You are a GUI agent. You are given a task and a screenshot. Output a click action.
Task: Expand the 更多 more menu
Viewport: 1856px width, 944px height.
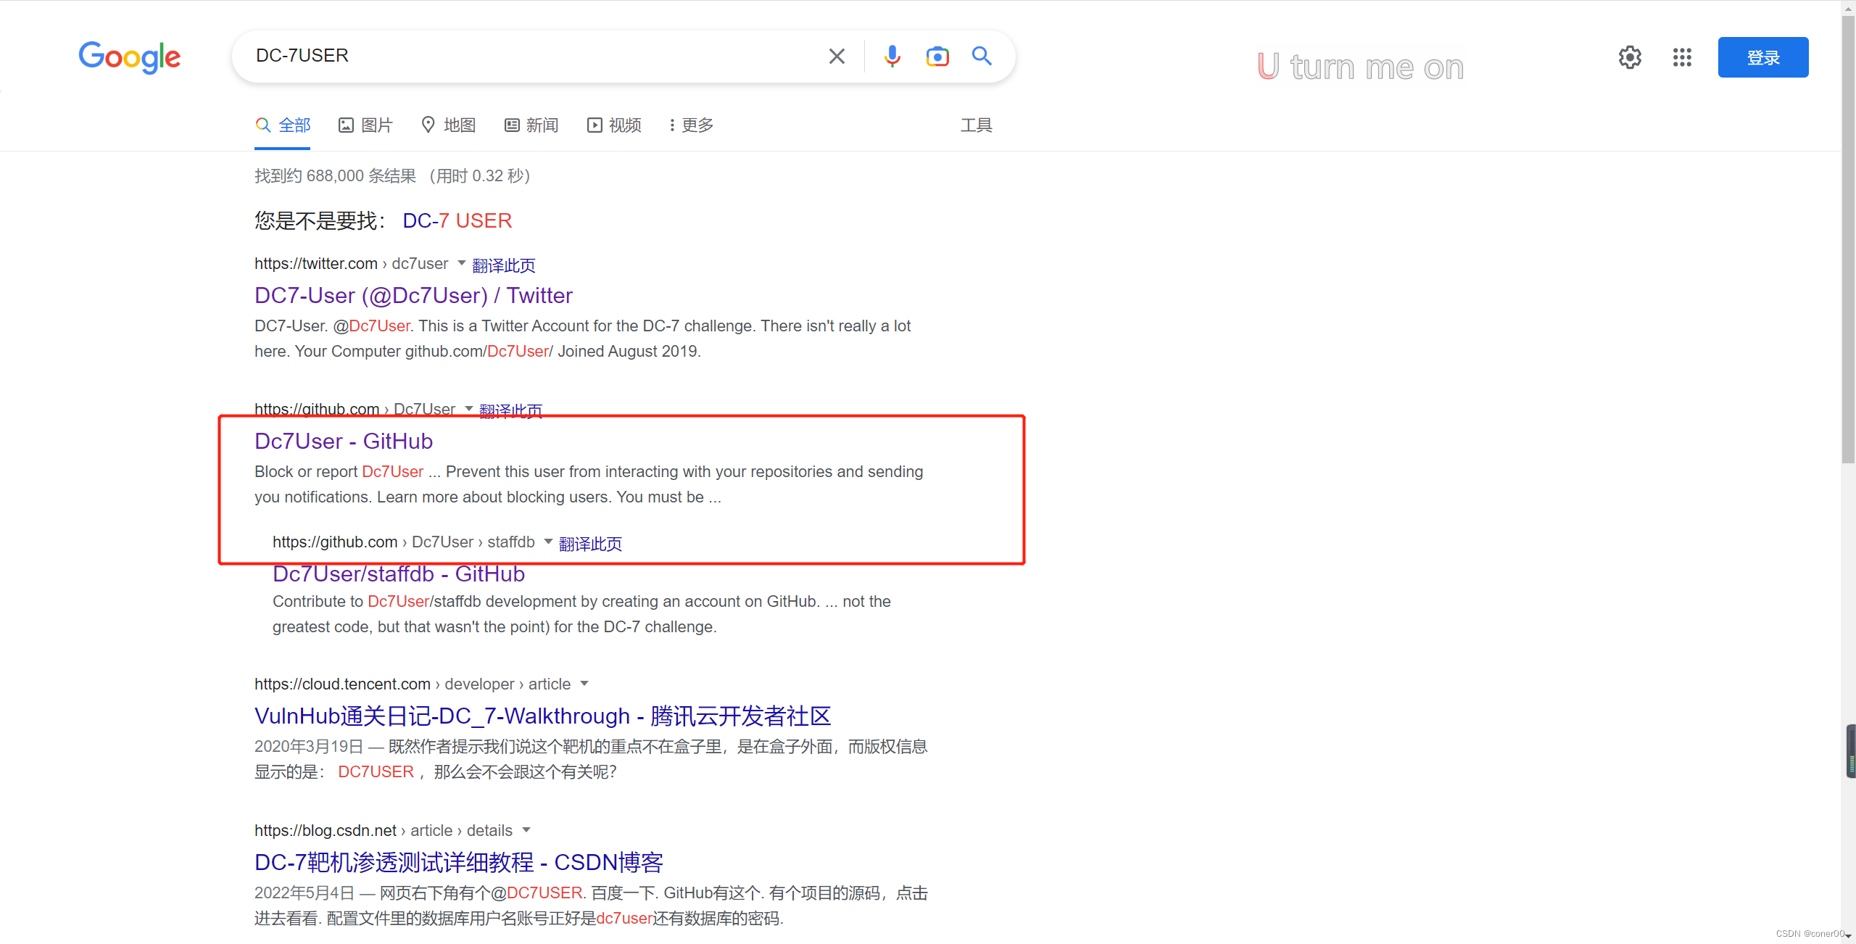pyautogui.click(x=691, y=125)
